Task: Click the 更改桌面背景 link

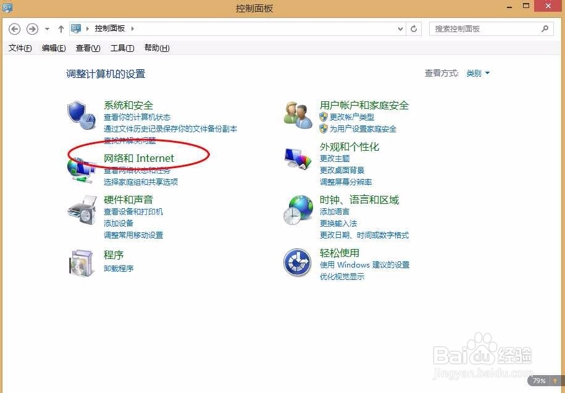Action: coord(343,170)
